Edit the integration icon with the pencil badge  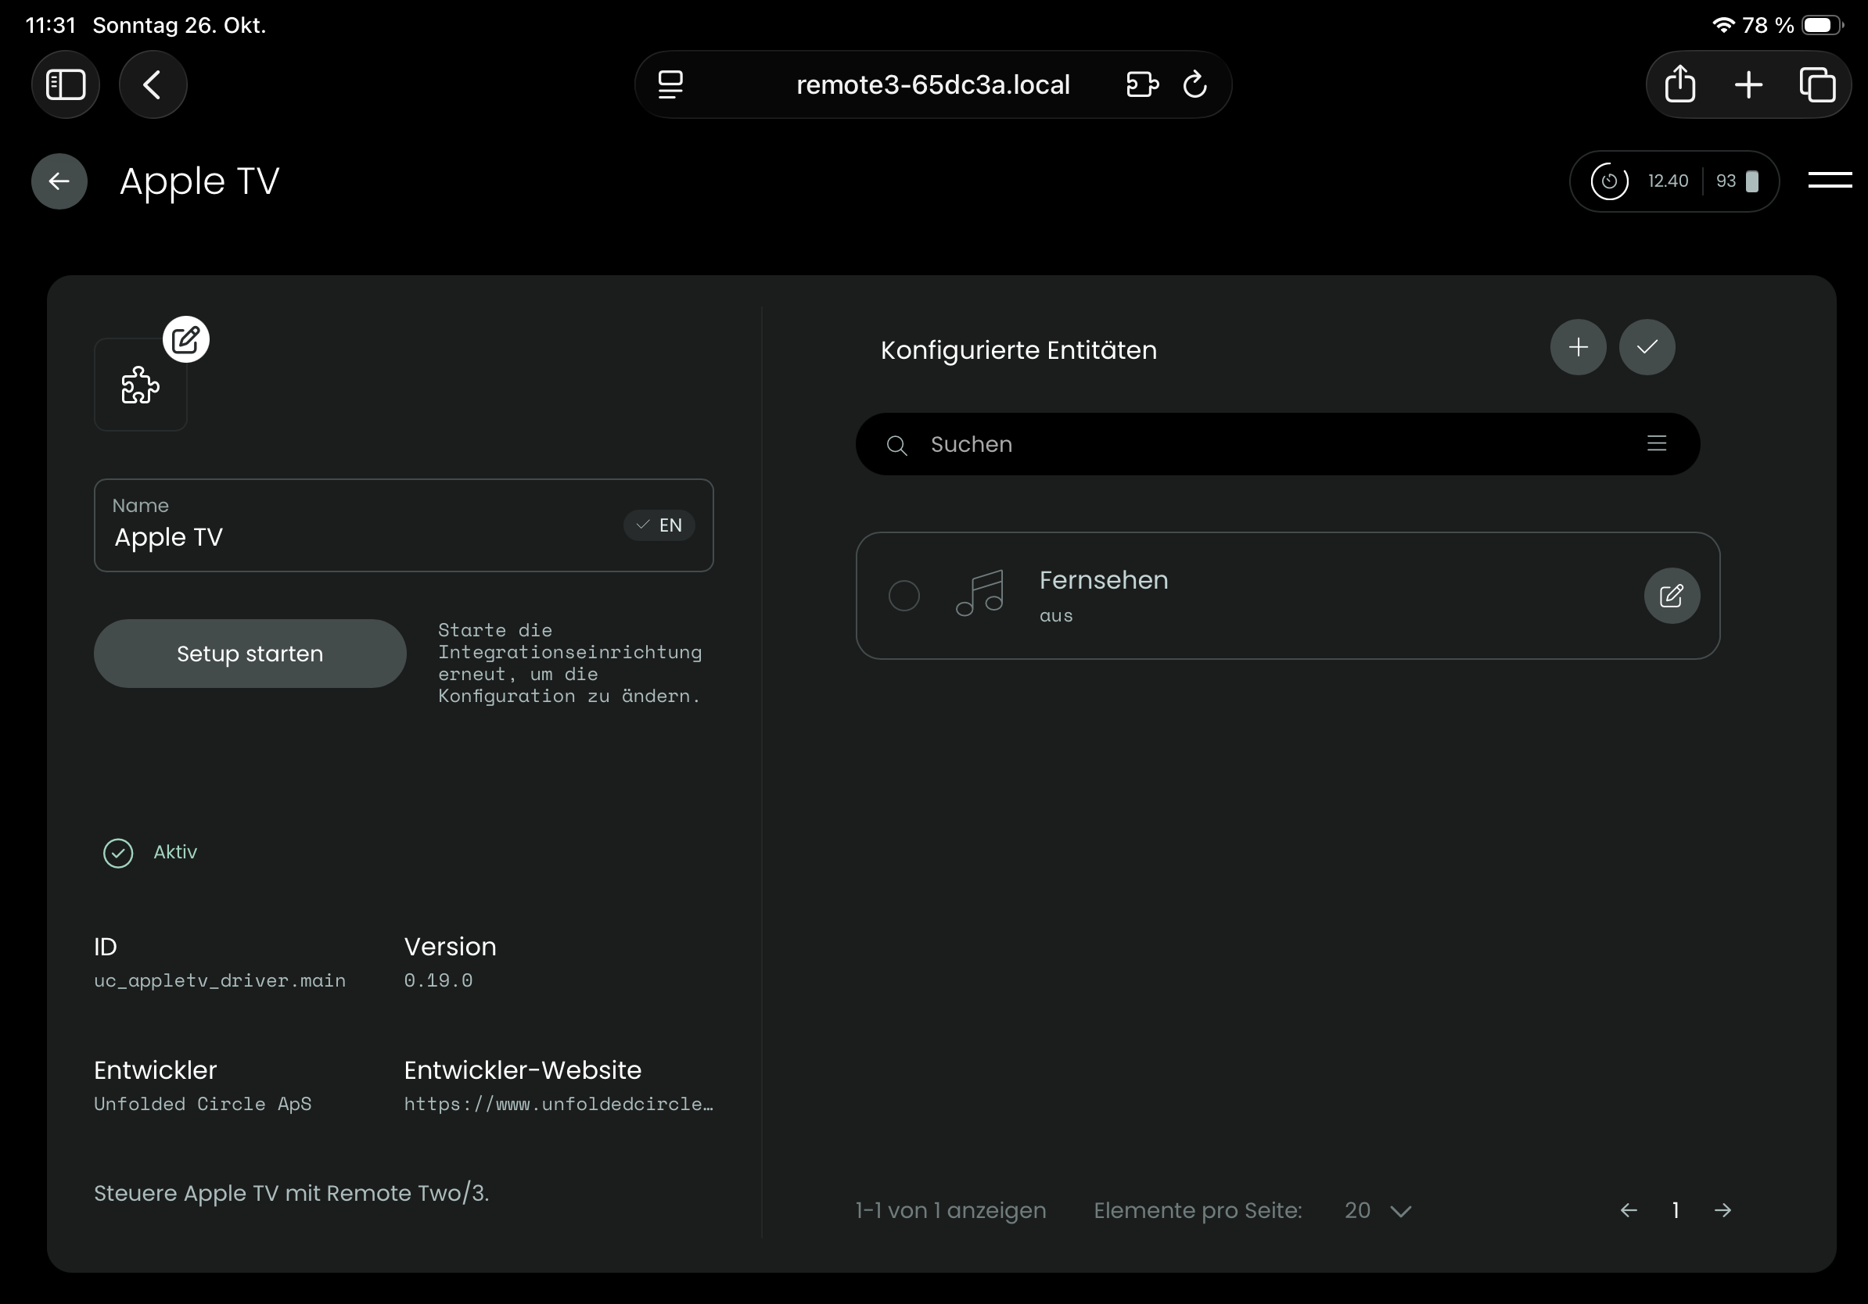point(185,340)
